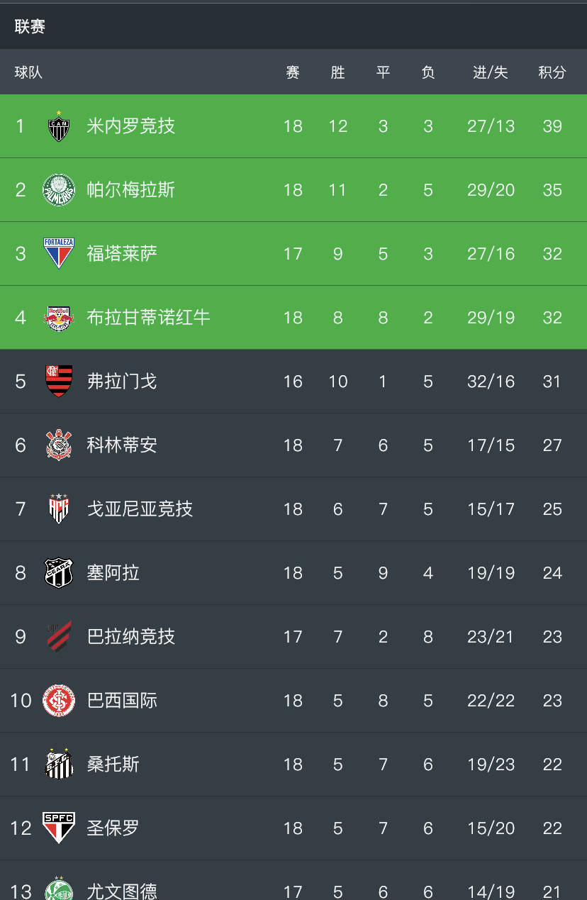Screen dimensions: 587x900
Task: Open team name 米内罗竞技
Action: (x=130, y=126)
